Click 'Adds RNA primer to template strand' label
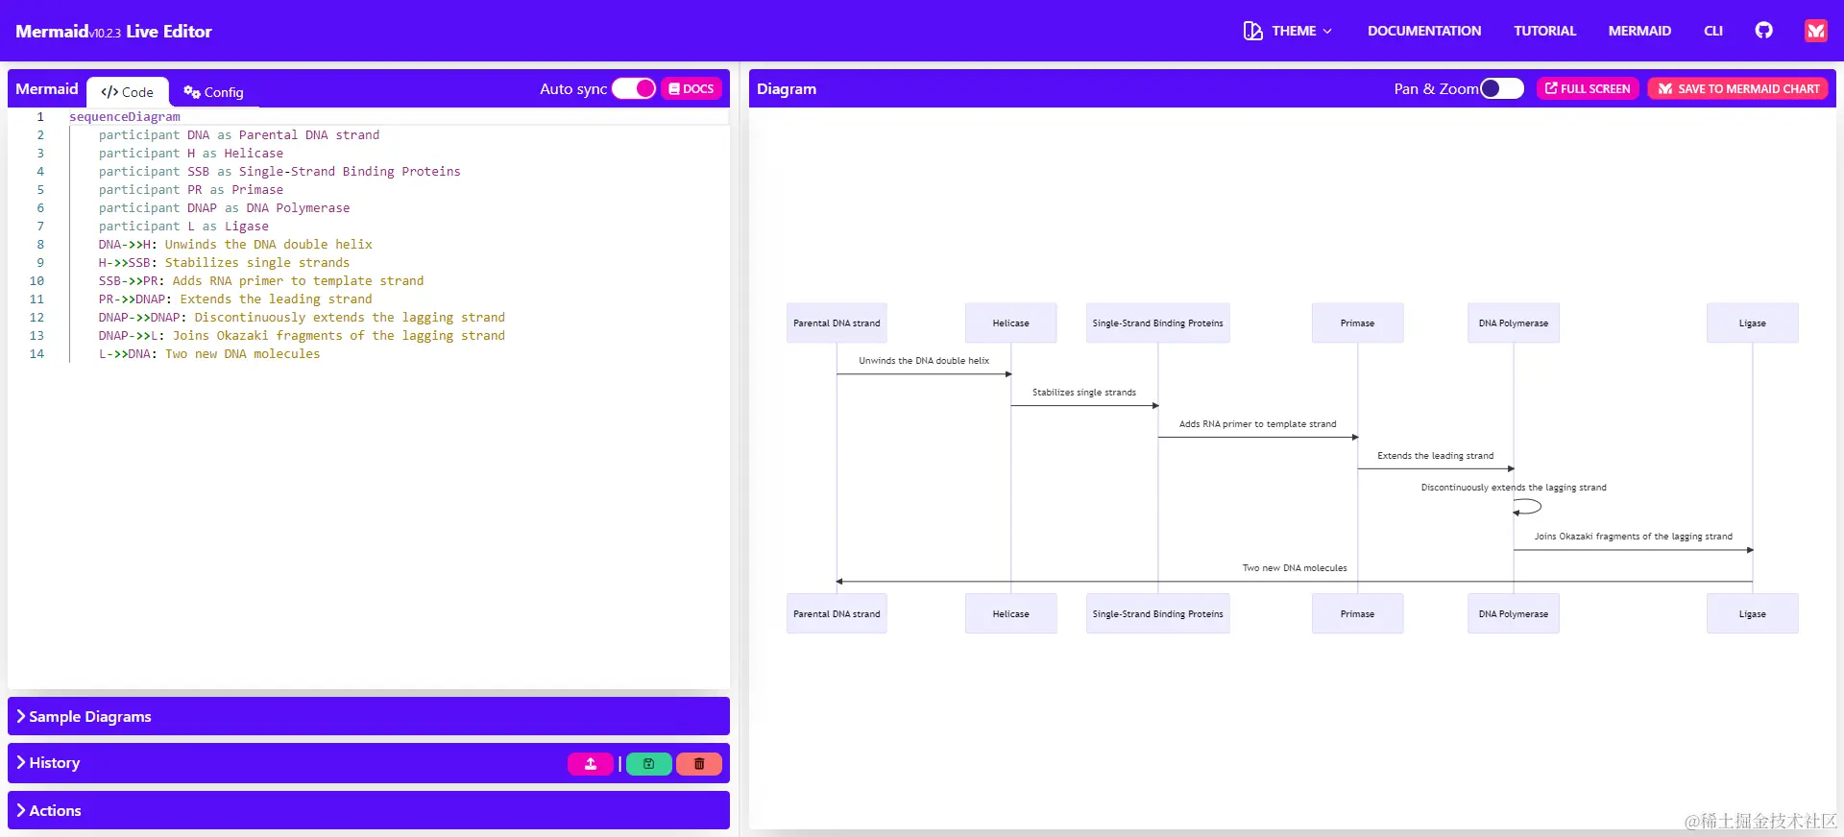This screenshot has height=837, width=1844. pyautogui.click(x=1257, y=424)
